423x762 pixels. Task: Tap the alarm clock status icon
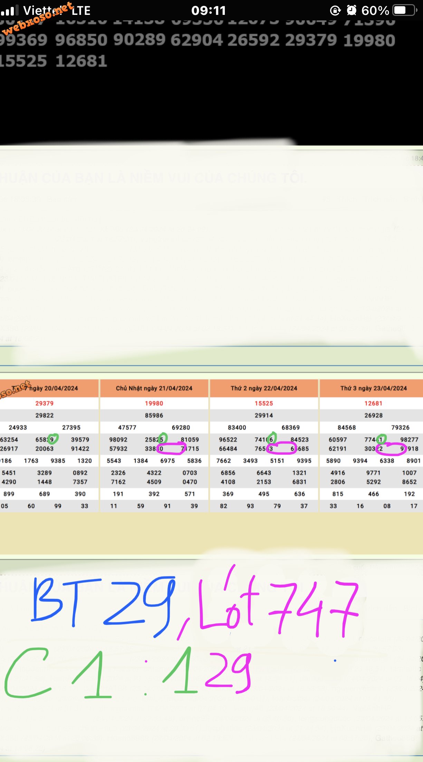[352, 10]
